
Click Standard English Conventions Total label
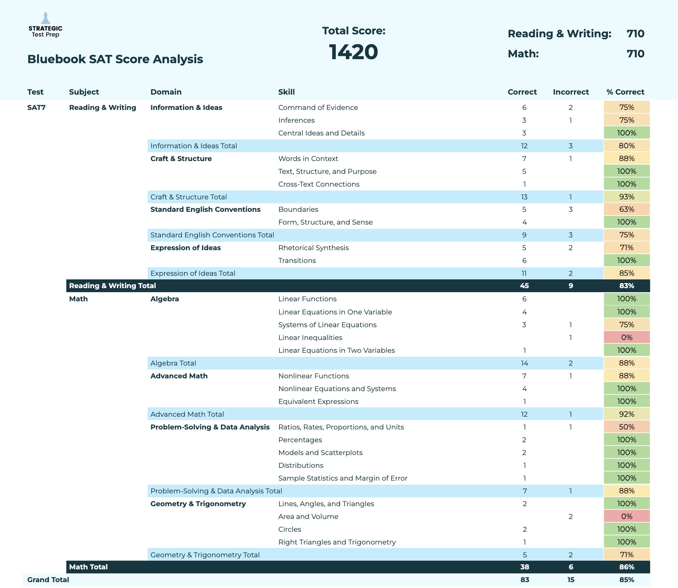coord(212,235)
